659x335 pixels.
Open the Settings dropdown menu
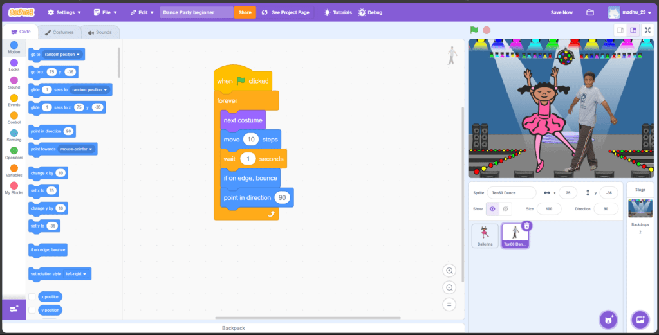(x=64, y=12)
